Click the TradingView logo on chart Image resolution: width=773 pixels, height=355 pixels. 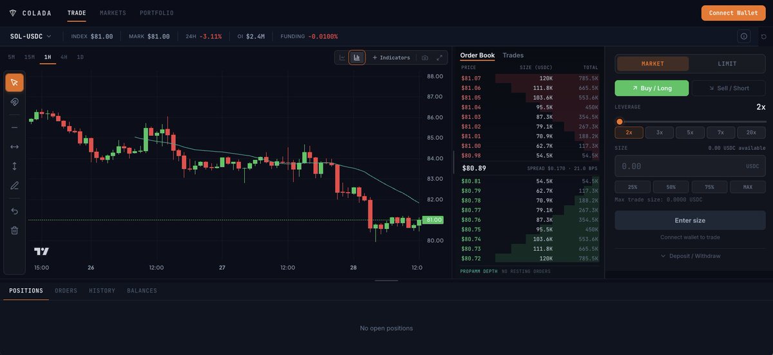click(41, 251)
